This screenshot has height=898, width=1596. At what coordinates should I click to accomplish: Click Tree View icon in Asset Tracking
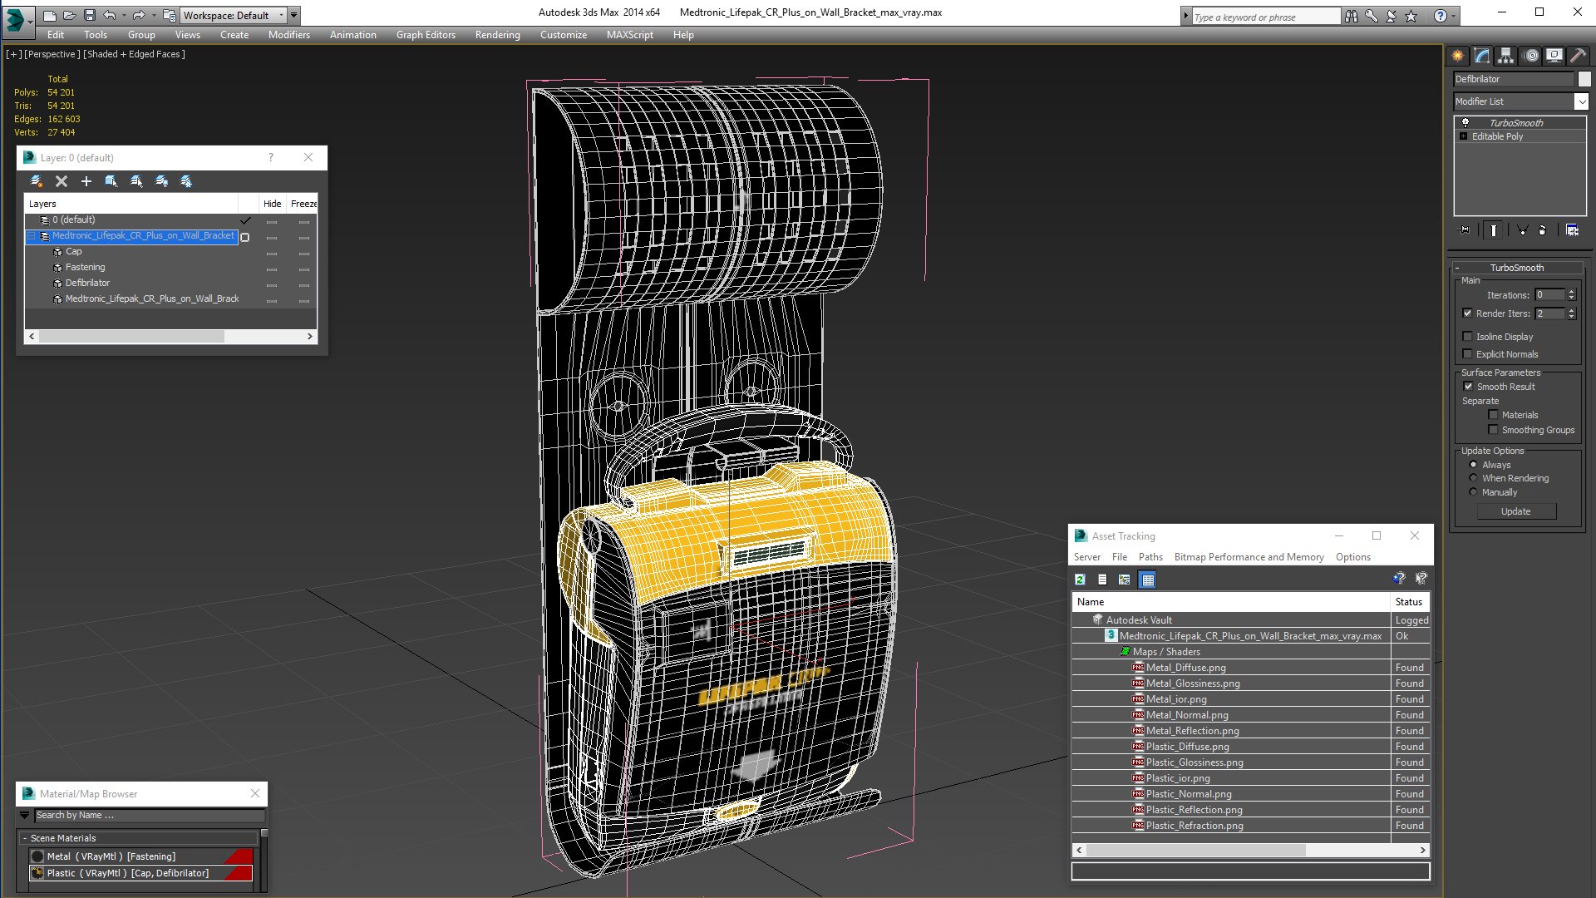(1125, 580)
